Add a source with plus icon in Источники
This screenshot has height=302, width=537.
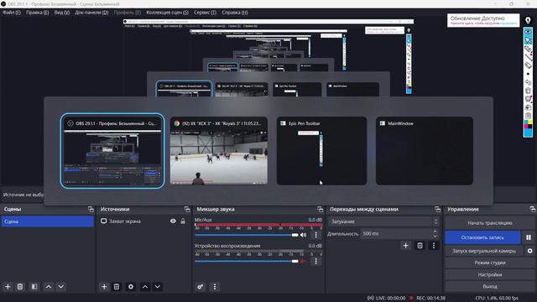tap(104, 287)
